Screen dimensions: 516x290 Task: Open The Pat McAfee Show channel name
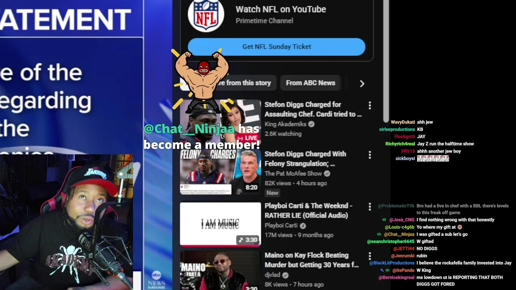pyautogui.click(x=293, y=174)
